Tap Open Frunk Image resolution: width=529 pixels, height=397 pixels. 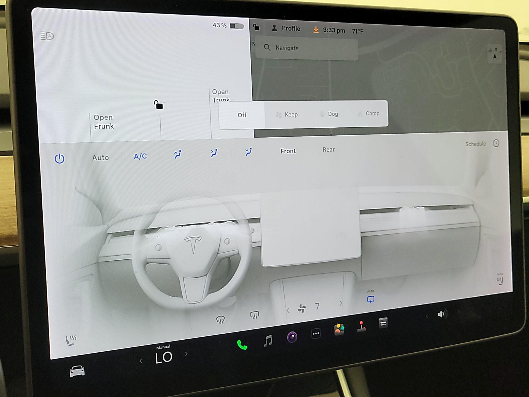coord(104,122)
